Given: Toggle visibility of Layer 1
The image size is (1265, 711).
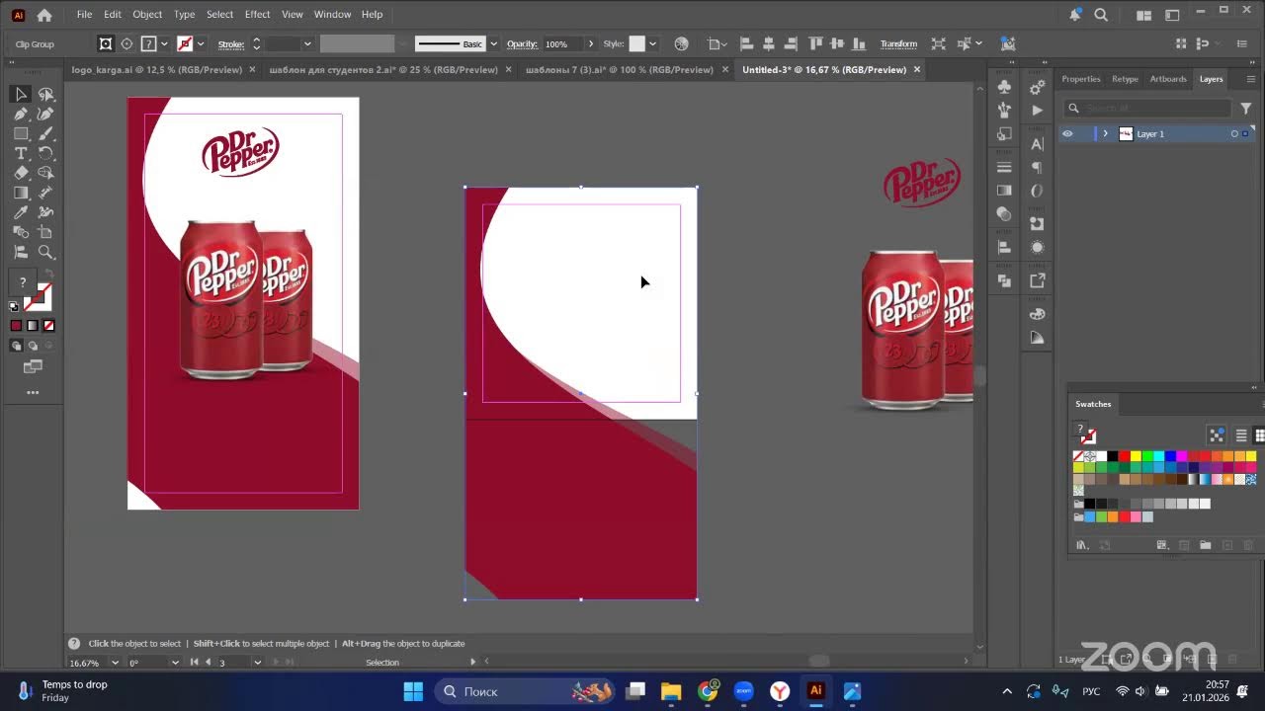Looking at the screenshot, I should [1067, 134].
